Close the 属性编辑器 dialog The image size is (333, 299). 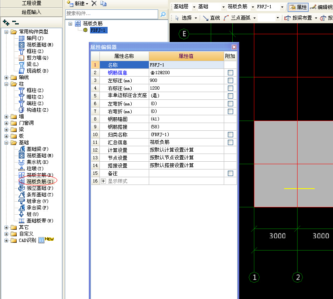click(234, 47)
